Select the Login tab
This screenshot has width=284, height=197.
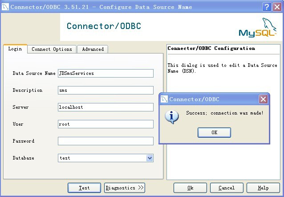coord(15,49)
